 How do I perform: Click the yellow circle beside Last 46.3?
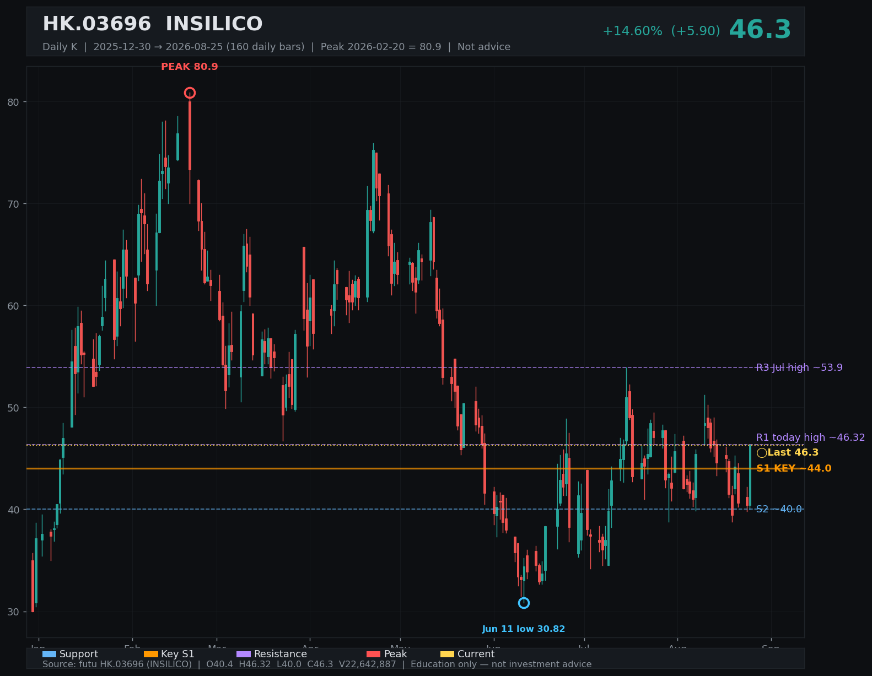click(x=762, y=453)
